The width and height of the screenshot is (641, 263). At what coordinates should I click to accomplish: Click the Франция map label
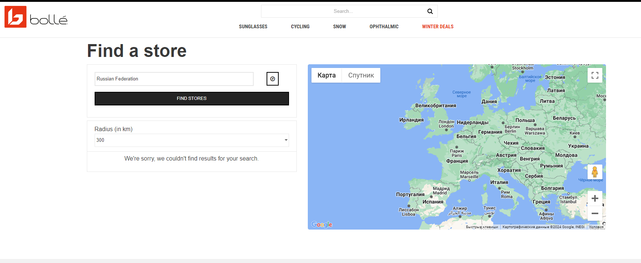point(457,161)
